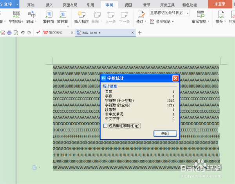This screenshot has height=184, width=235.
Task: Expand quick access toolbar customize arrow
Action: [38, 32]
